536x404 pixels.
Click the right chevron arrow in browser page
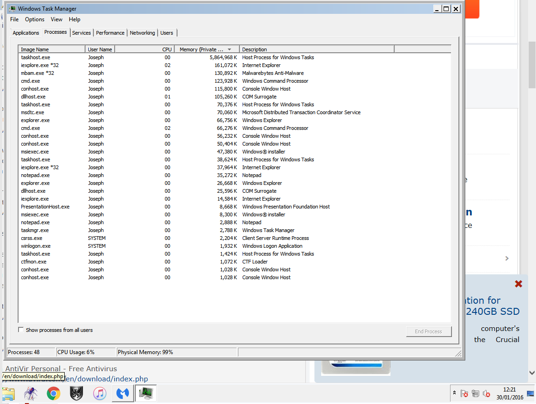click(x=507, y=258)
